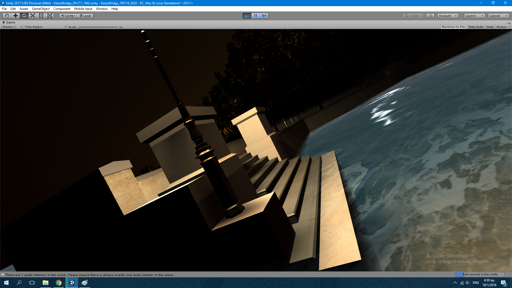Open the Layers dropdown

coord(474,16)
